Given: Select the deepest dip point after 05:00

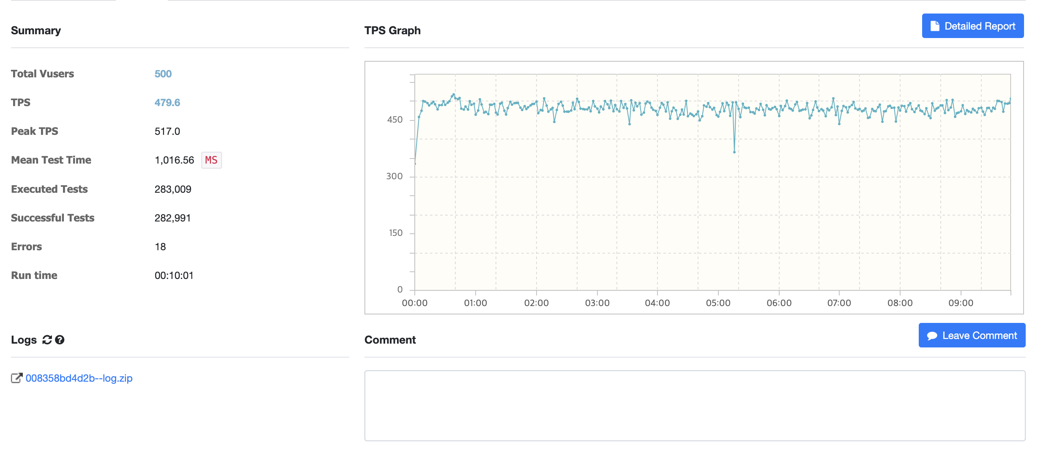Looking at the screenshot, I should point(734,152).
